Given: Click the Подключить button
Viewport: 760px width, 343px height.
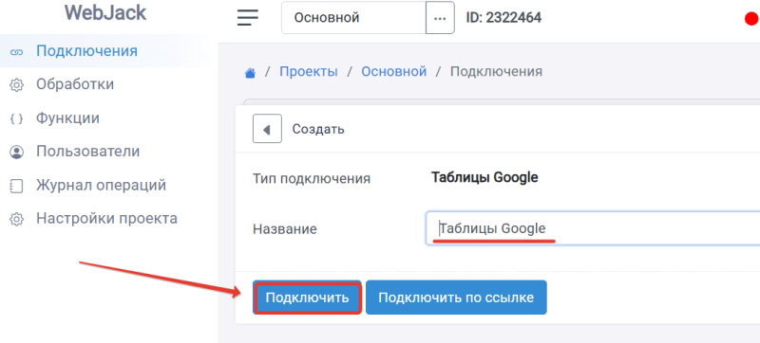Looking at the screenshot, I should (x=307, y=298).
